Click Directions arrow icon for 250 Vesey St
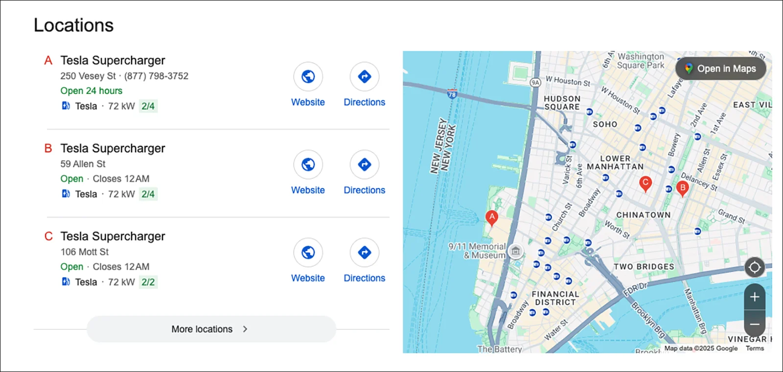The image size is (783, 372). [x=364, y=77]
